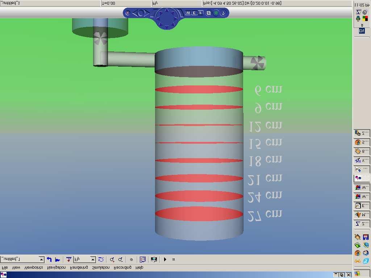Switch to Examine mode with the E button
This screenshot has height=278, width=371.
pos(194,13)
